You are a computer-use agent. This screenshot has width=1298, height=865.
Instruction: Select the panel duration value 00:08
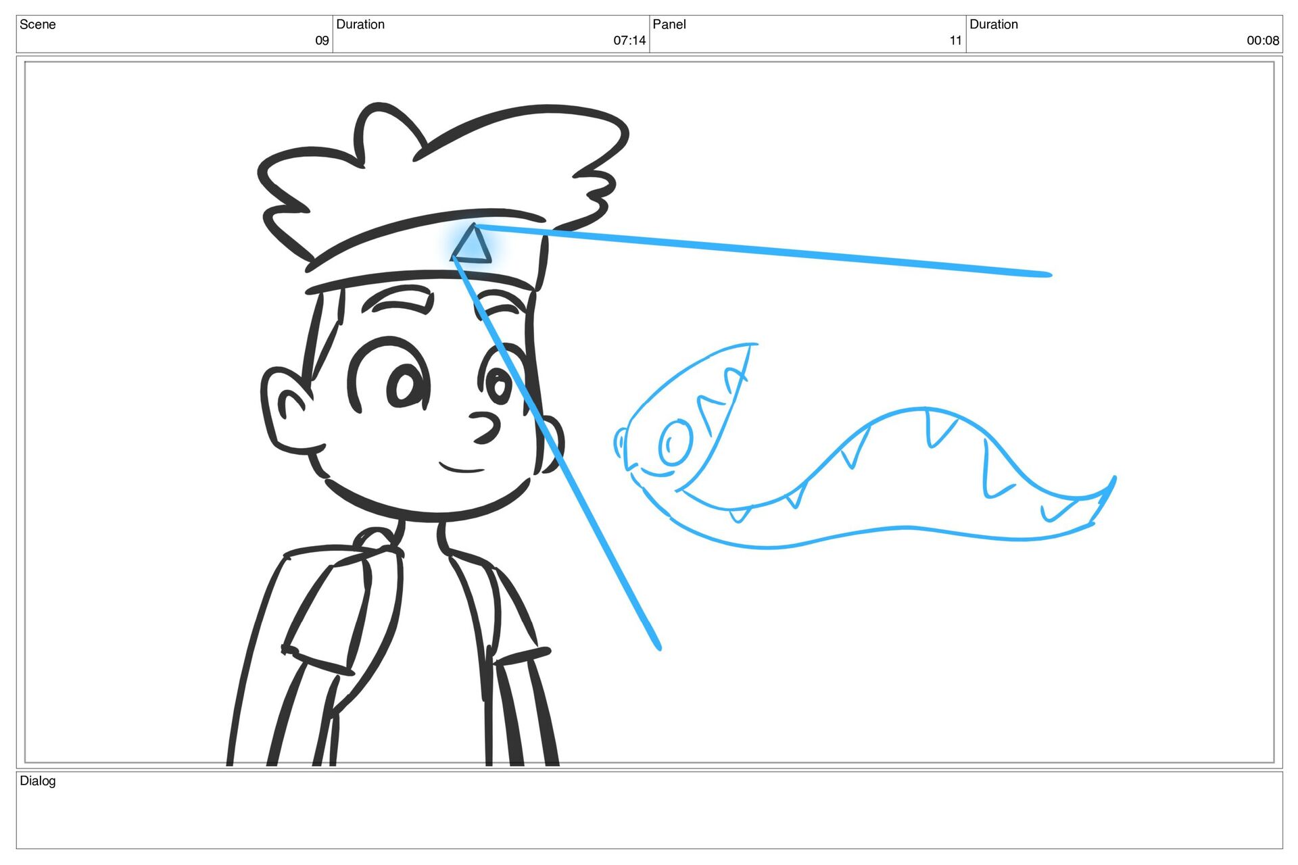click(1263, 41)
